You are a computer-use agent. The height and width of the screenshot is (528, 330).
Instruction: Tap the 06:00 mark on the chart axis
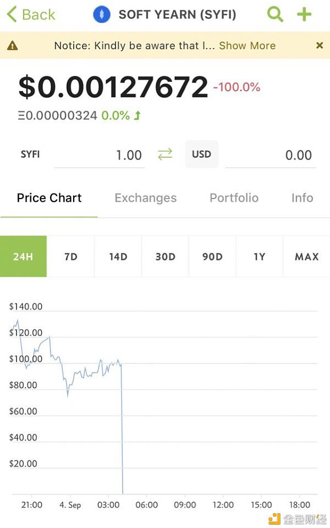tap(146, 504)
